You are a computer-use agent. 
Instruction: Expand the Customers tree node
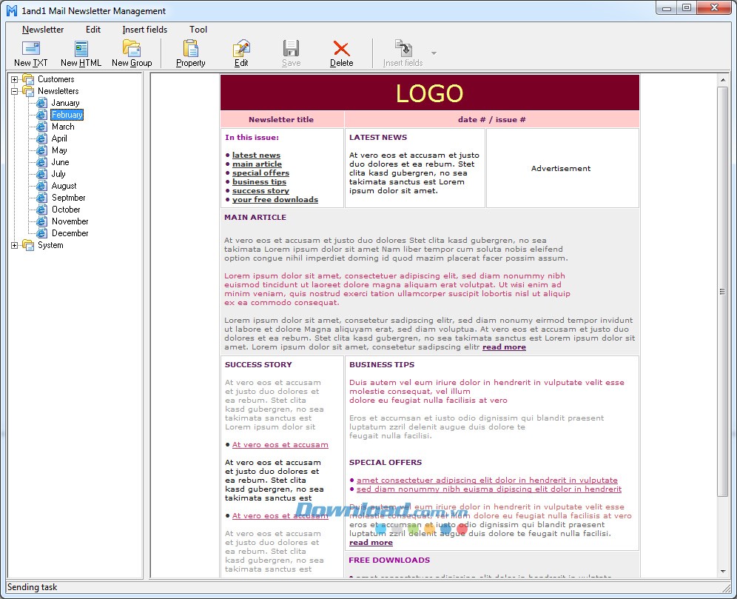click(x=15, y=79)
